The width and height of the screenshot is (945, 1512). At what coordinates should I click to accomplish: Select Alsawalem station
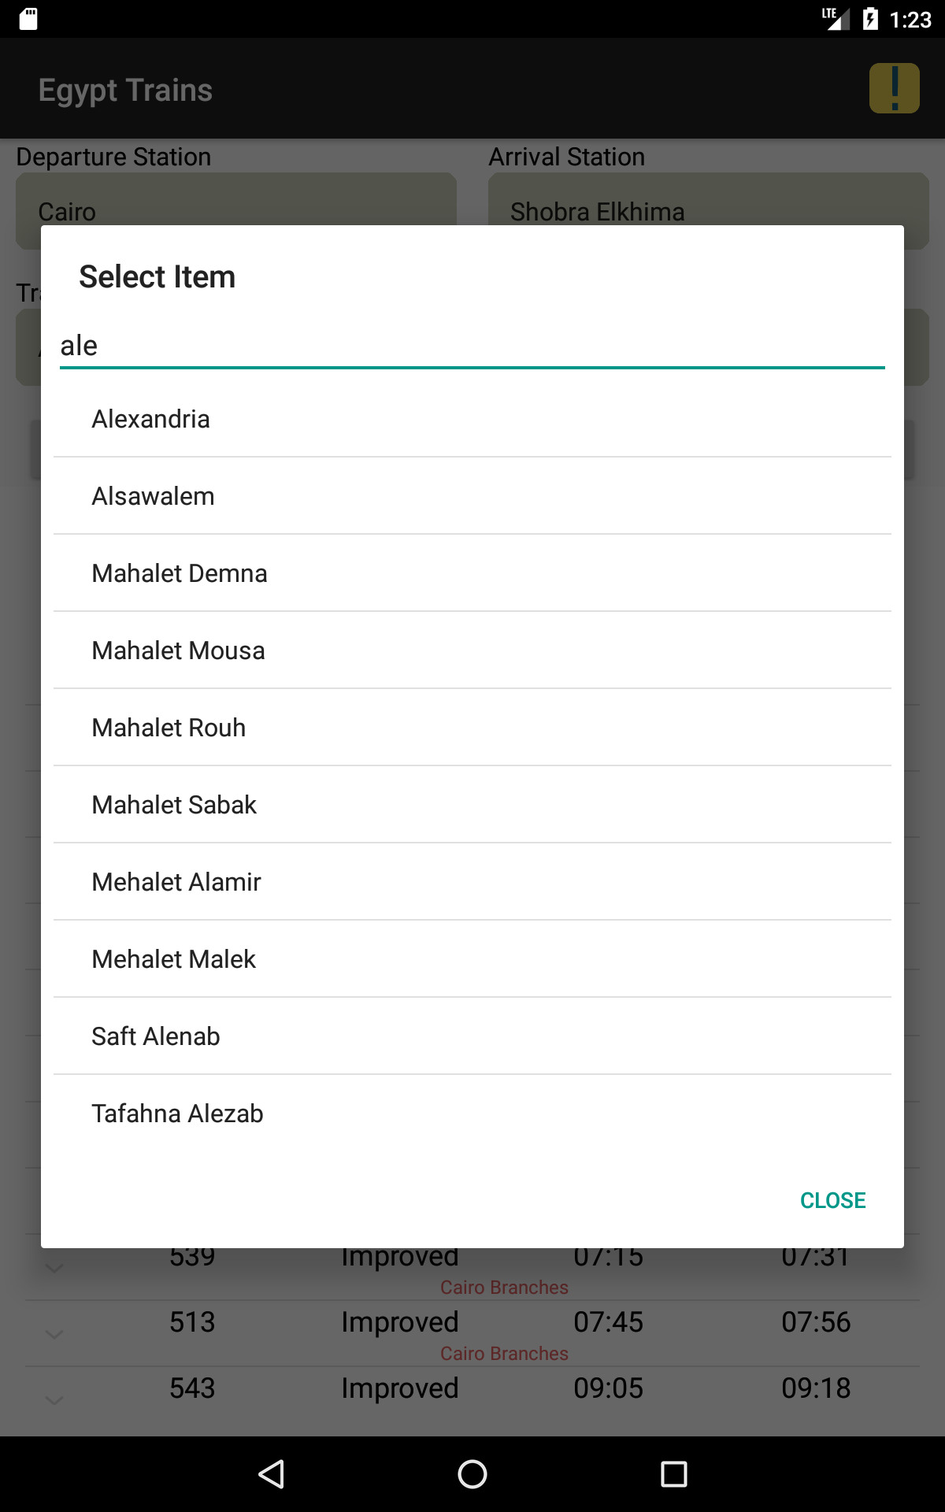click(x=472, y=496)
